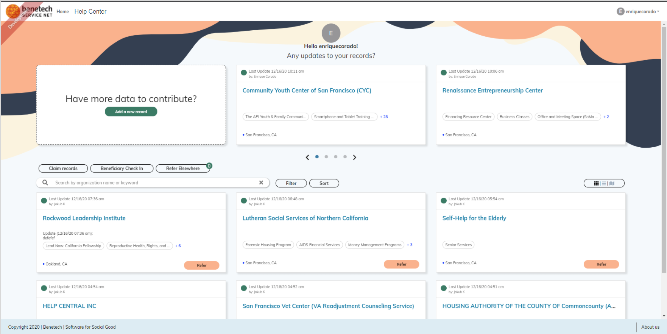
Task: Click status dot on HELP CENTRAL INC card
Action: tap(44, 289)
